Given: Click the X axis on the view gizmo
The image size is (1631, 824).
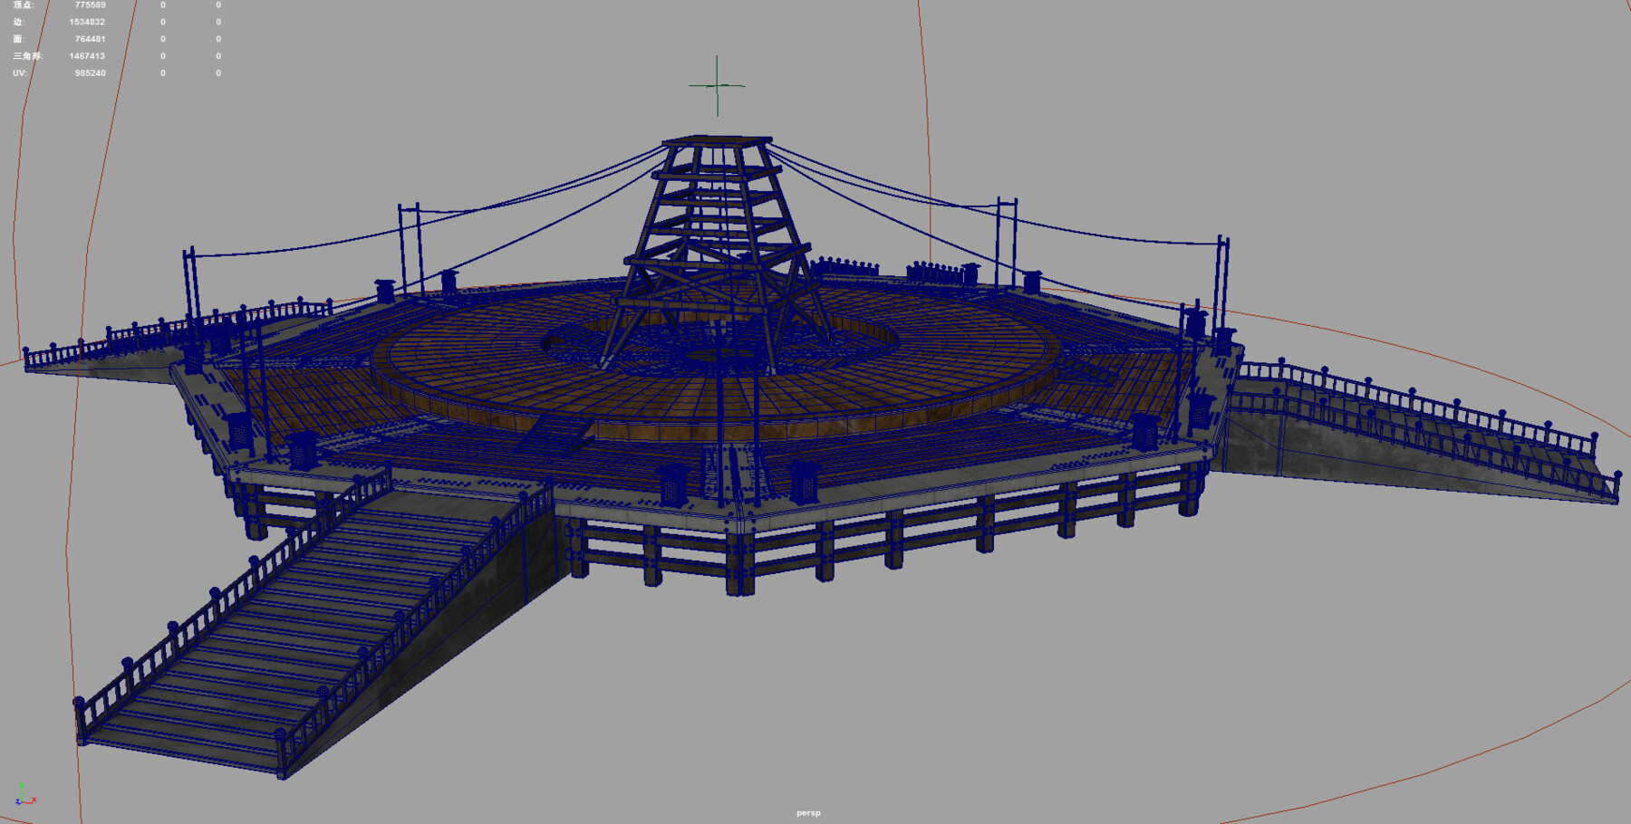Looking at the screenshot, I should pyautogui.click(x=33, y=800).
